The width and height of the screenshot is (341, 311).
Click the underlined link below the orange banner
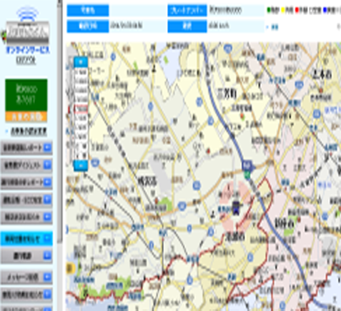(29, 131)
